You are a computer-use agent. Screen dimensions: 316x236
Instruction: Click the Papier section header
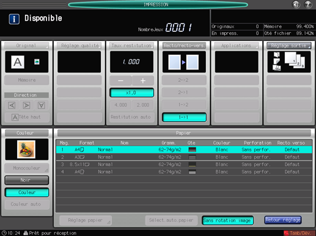tap(184, 133)
